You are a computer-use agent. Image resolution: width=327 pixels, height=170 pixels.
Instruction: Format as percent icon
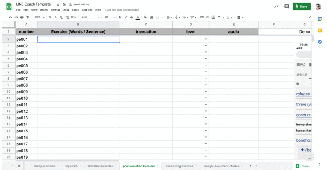pos(56,17)
